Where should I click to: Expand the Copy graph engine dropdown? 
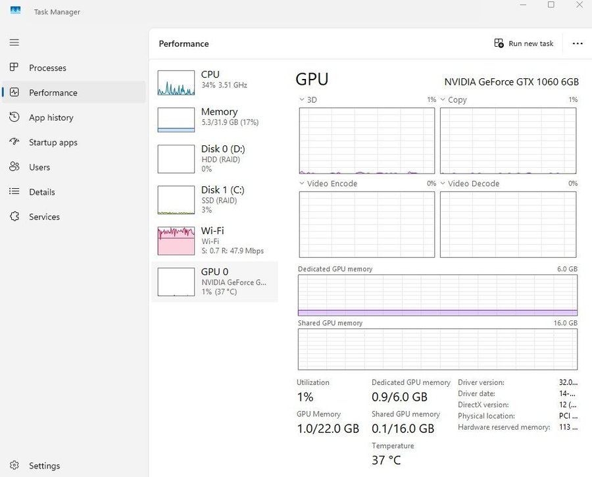click(x=443, y=100)
